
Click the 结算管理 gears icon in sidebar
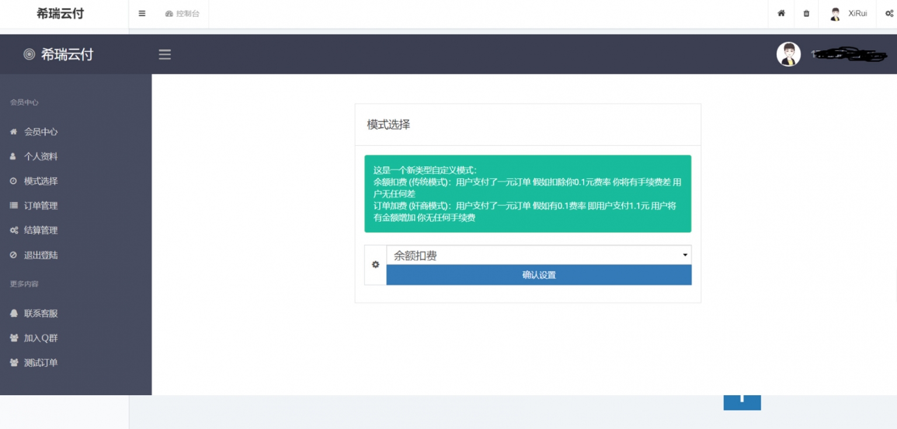13,230
